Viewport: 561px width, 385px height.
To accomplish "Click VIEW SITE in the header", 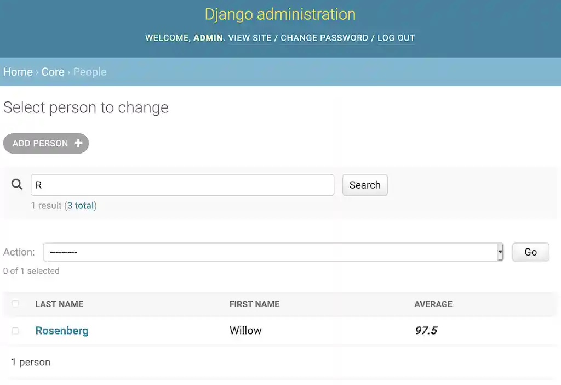I will (x=250, y=38).
